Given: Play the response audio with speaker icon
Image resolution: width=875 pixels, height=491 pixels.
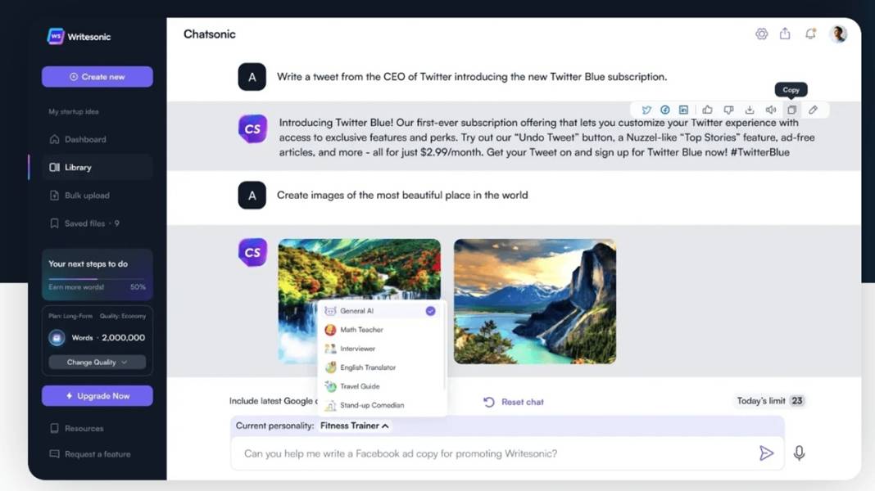Looking at the screenshot, I should point(771,110).
